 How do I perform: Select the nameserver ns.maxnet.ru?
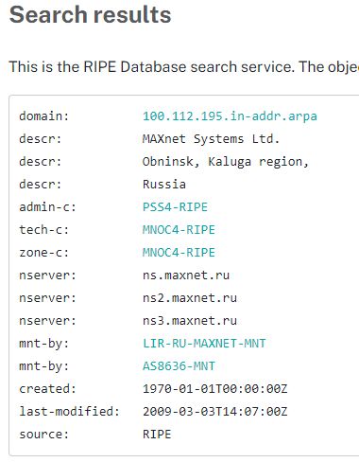click(x=186, y=275)
